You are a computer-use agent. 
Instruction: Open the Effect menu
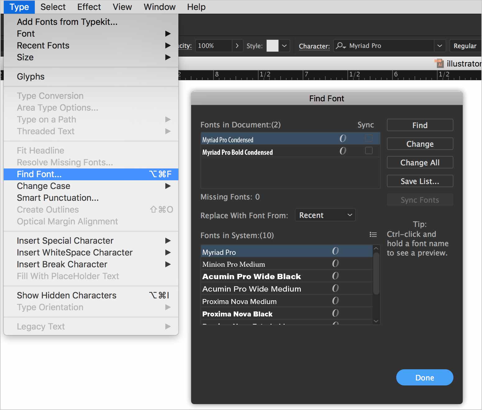pyautogui.click(x=89, y=7)
